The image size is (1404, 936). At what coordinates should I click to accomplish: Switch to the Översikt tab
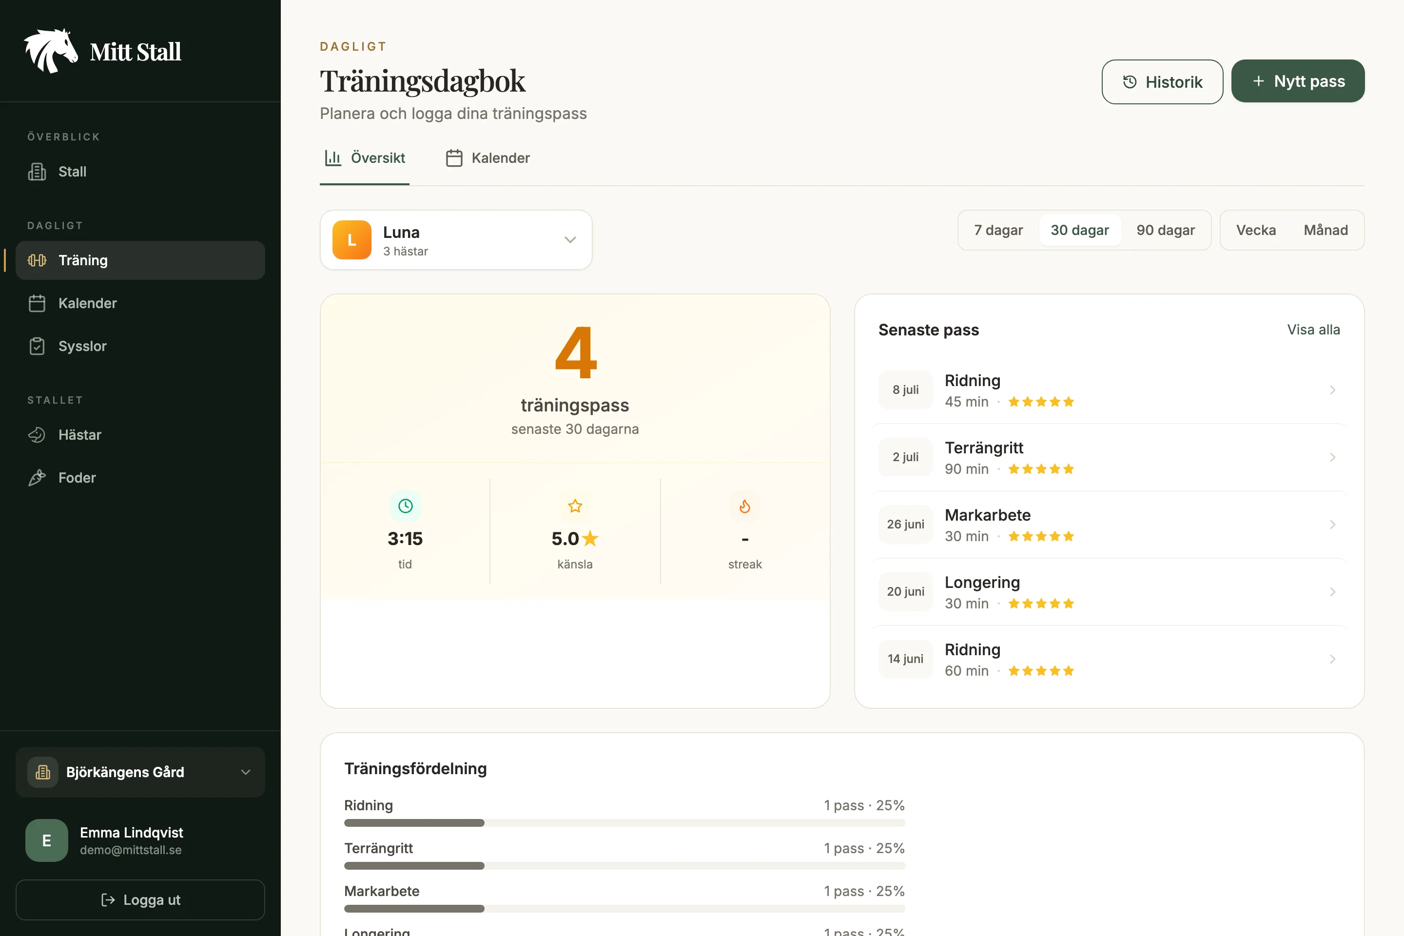coord(364,158)
